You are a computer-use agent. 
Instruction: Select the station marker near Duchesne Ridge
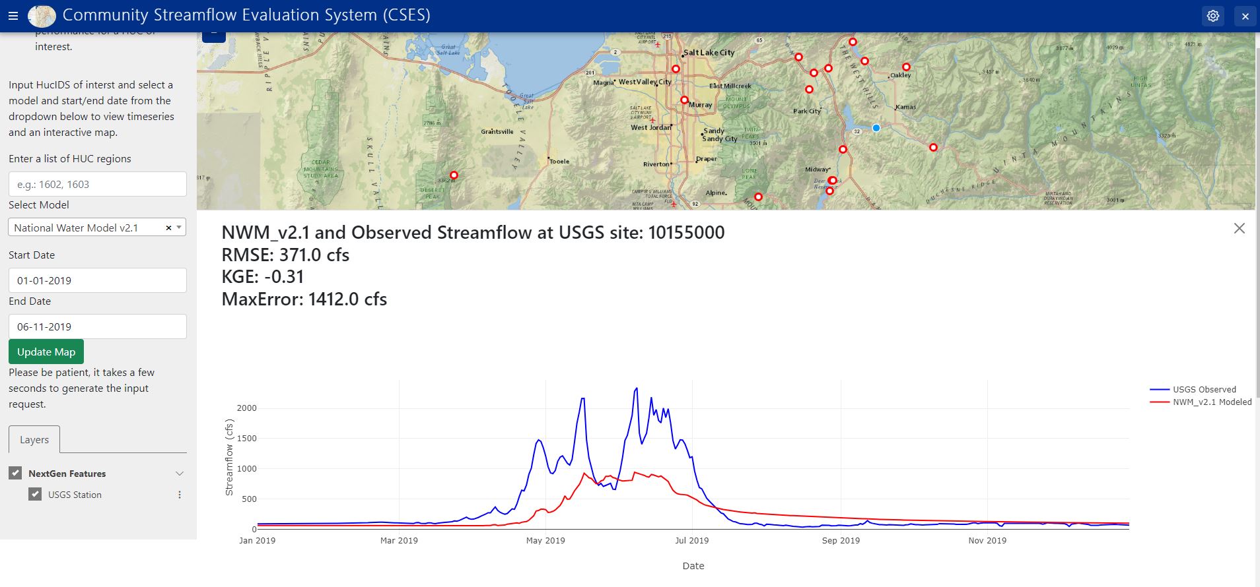tap(933, 148)
